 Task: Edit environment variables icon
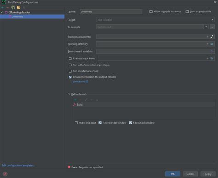212,51
